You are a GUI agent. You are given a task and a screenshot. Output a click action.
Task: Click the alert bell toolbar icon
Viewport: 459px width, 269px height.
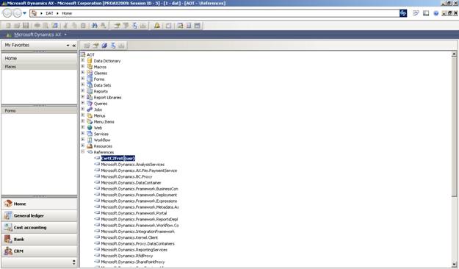[x=157, y=26]
